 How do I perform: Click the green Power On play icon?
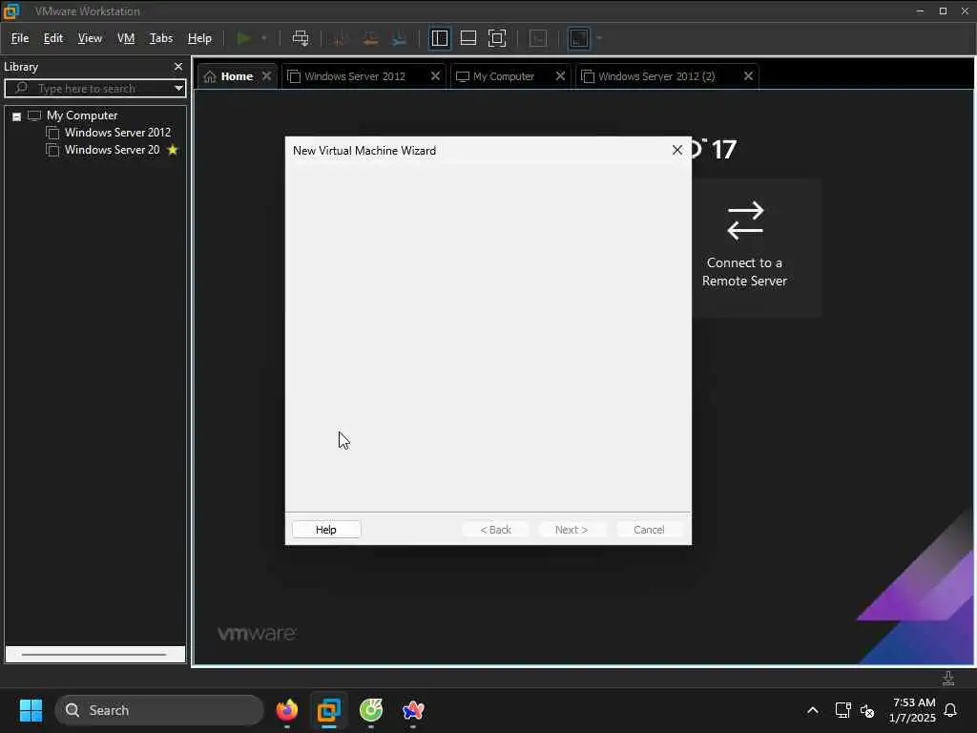click(243, 38)
